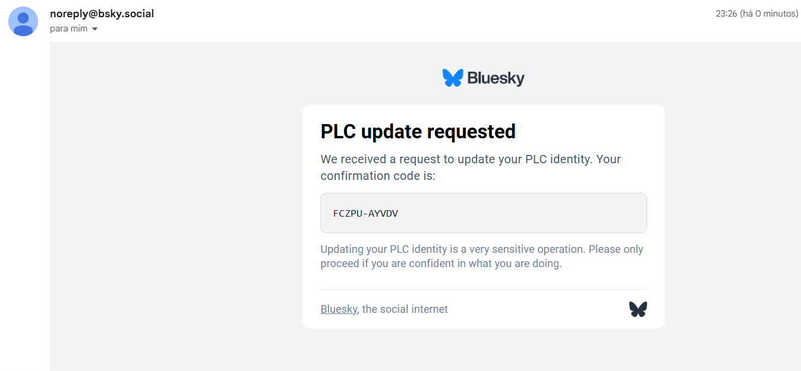Click gray email background left of card
This screenshot has height=371, width=801.
tap(178, 208)
